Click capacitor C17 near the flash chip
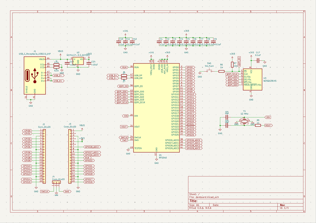 258,60
